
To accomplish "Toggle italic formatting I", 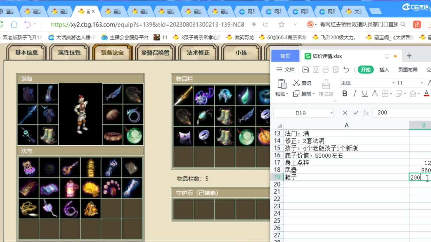I will coord(355,93).
